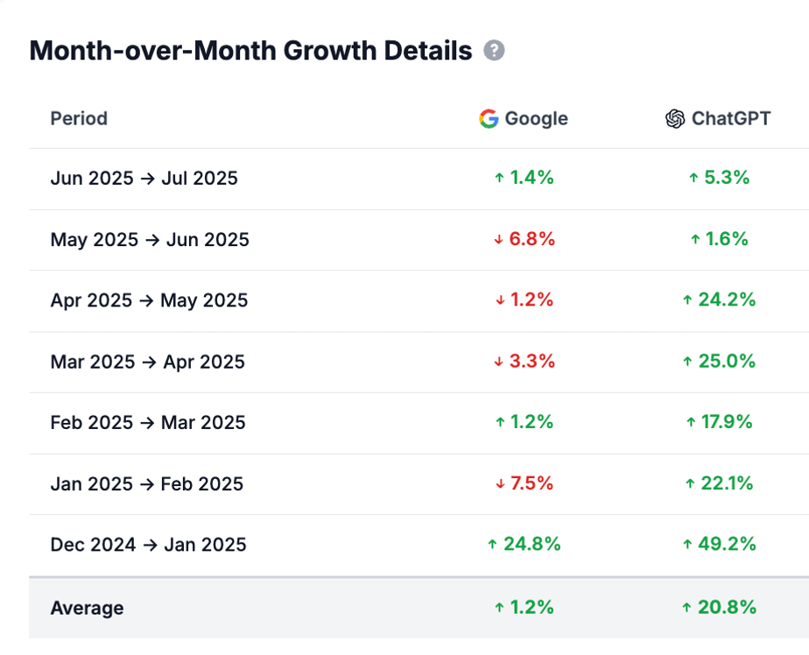Sort by the Google column header
Image resolution: width=809 pixels, height=655 pixels.
pos(523,118)
